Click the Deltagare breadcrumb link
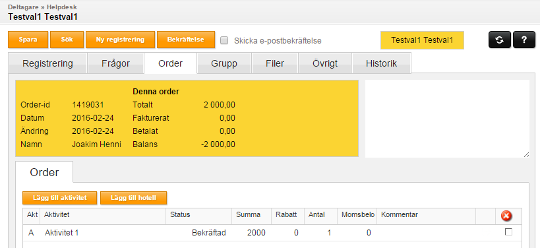The width and height of the screenshot is (540, 248). 22,7
